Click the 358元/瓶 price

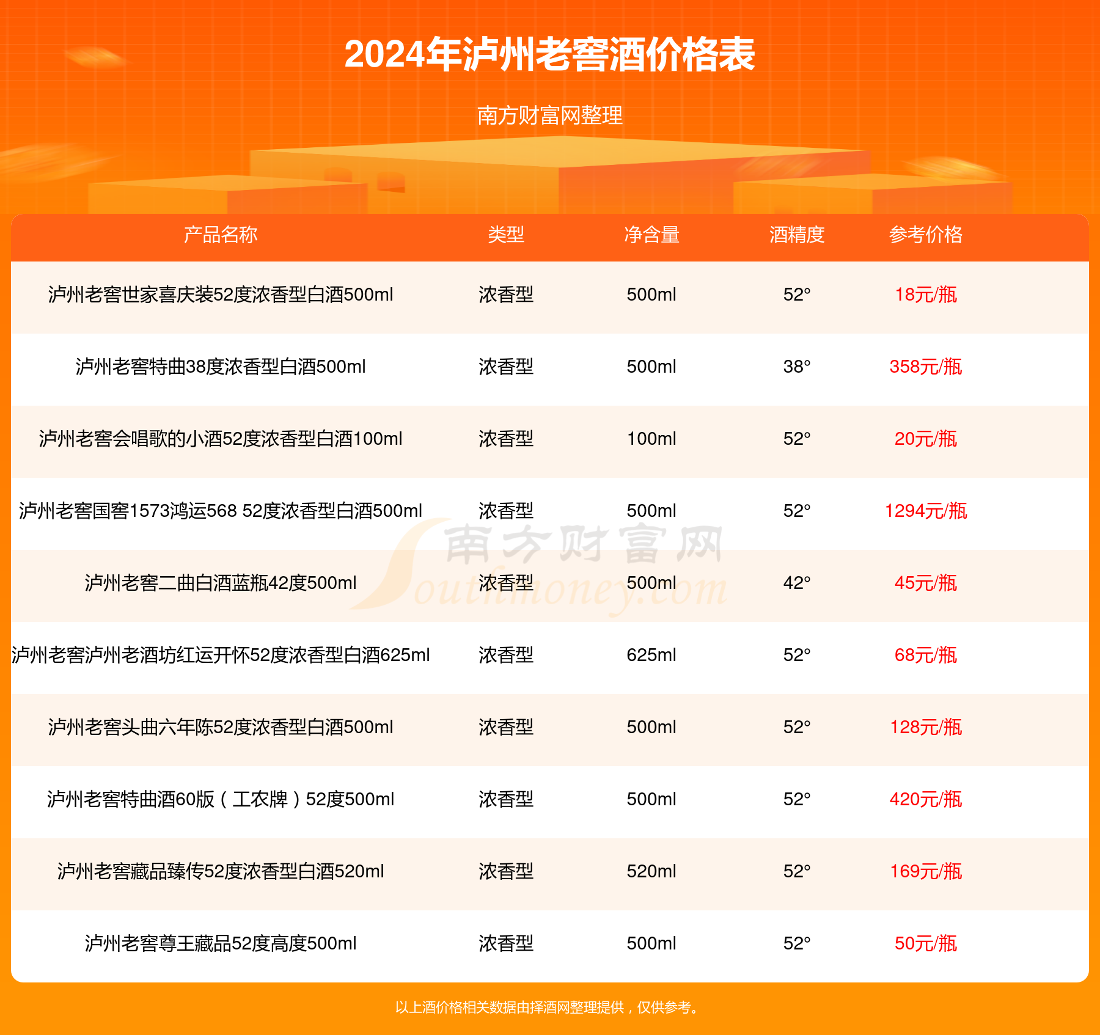click(x=926, y=367)
